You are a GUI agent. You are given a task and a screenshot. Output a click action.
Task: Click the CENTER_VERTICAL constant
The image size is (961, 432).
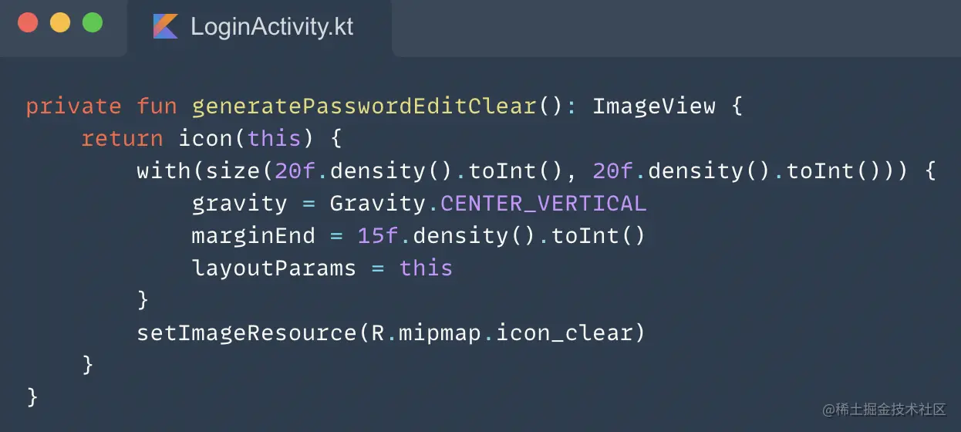click(x=543, y=203)
